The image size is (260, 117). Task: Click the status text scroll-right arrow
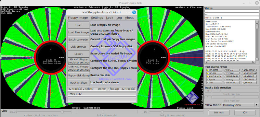253,62
